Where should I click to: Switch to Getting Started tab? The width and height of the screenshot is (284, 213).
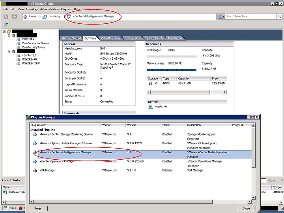coord(71,38)
